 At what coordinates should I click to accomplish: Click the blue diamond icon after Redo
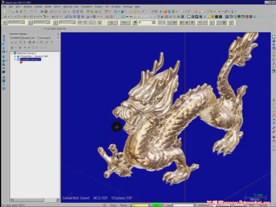pos(42,11)
